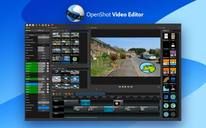Viewport: 206px width, 128px height.
Task: Click the Effects filter field
Action: click(x=77, y=69)
